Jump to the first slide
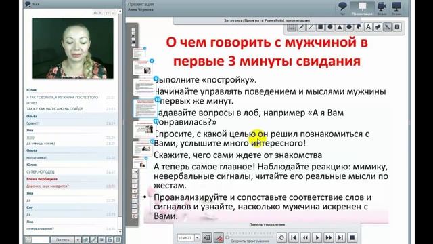433x244 pixels. [294, 237]
